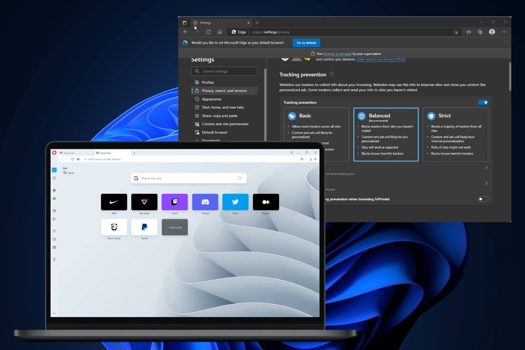Image resolution: width=525 pixels, height=350 pixels.
Task: Open Opera downloads icon
Action: [311, 159]
